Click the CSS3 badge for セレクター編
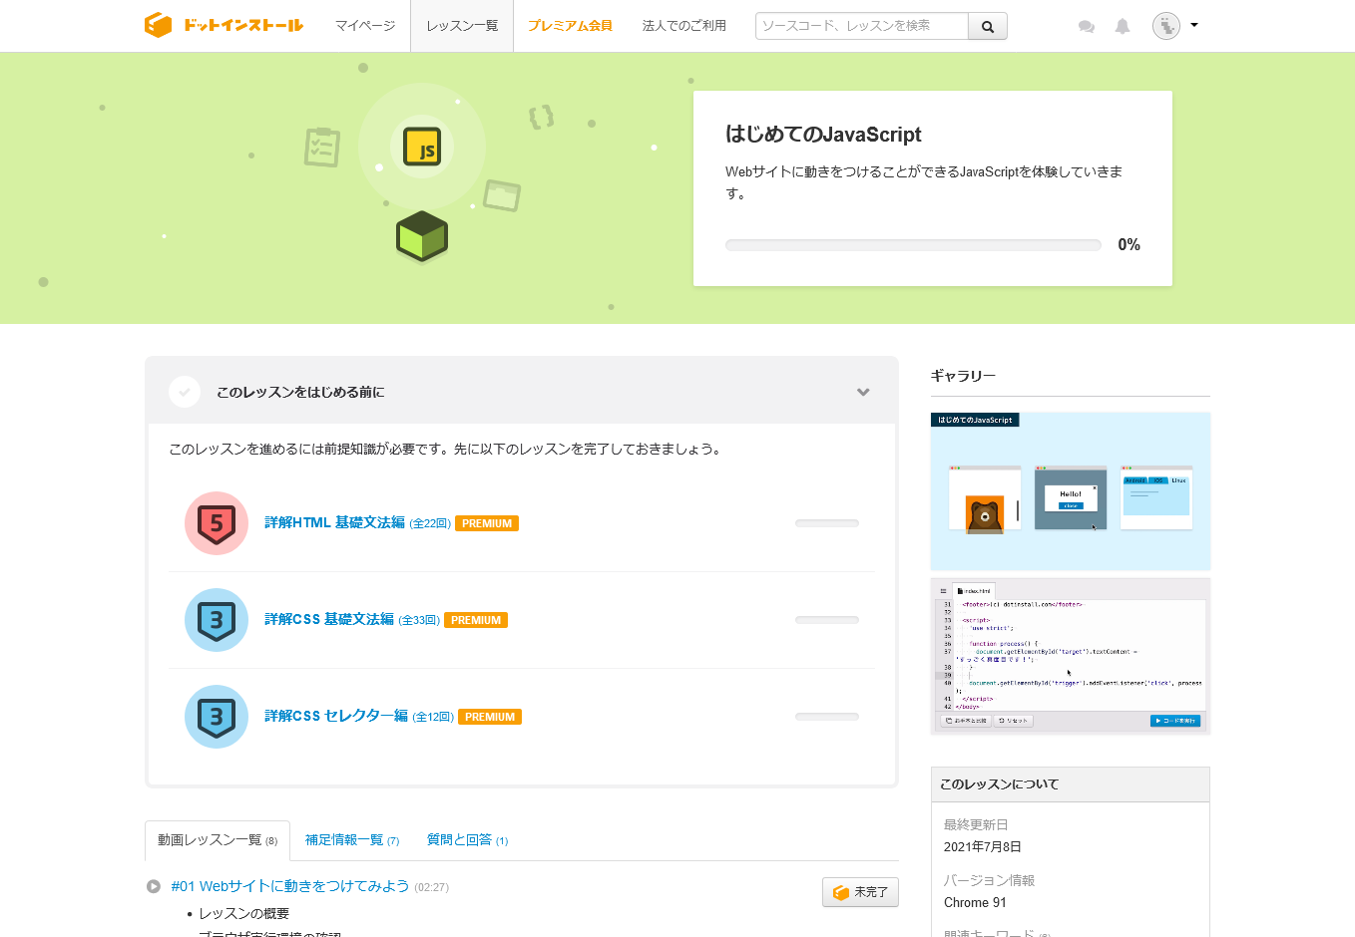The image size is (1355, 937). (217, 717)
